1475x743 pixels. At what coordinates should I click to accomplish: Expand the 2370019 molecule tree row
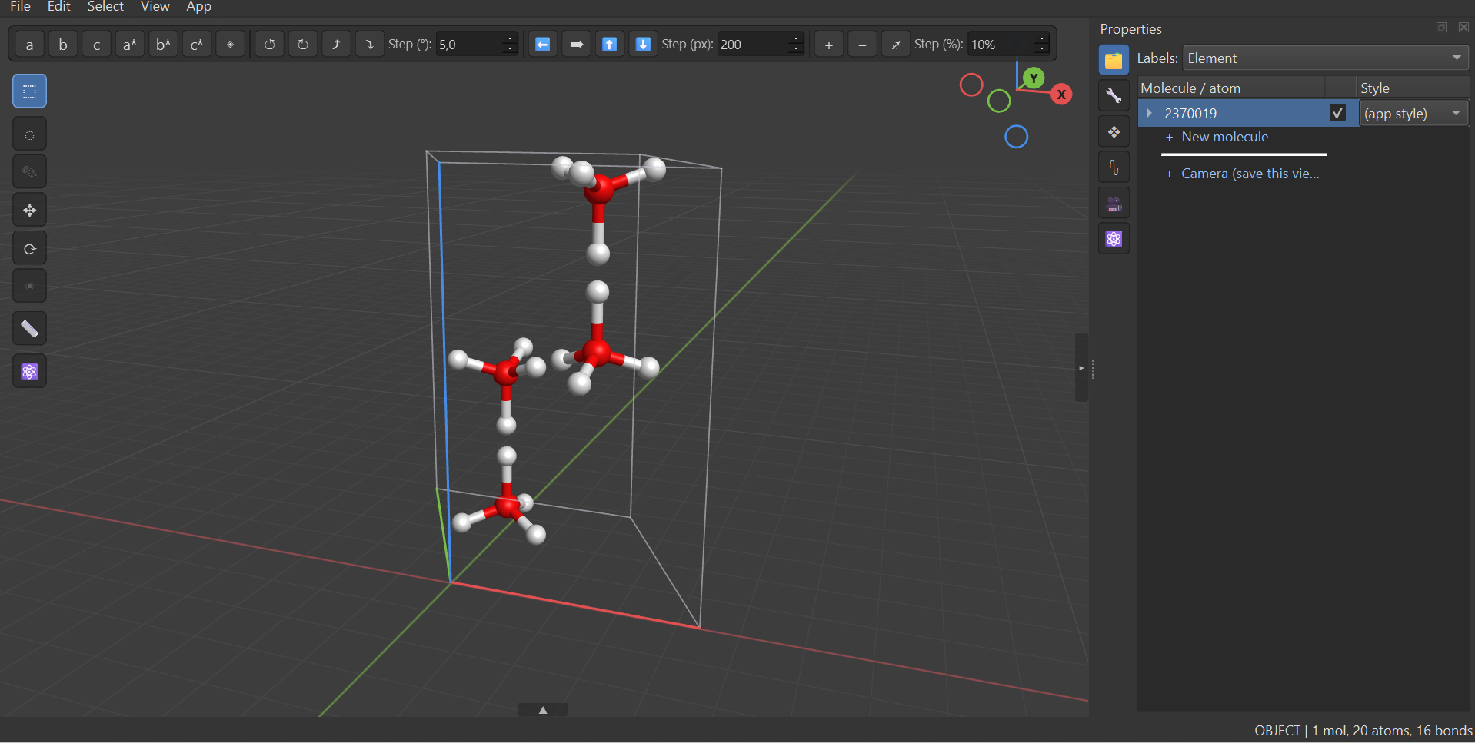point(1149,113)
